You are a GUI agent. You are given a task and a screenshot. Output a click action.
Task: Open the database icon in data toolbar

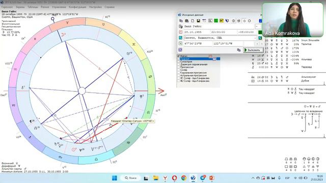(187, 21)
